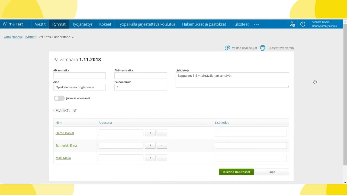This screenshot has width=347, height=195.
Task: Open student Esimerkki Elina's link
Action: [x=66, y=145]
